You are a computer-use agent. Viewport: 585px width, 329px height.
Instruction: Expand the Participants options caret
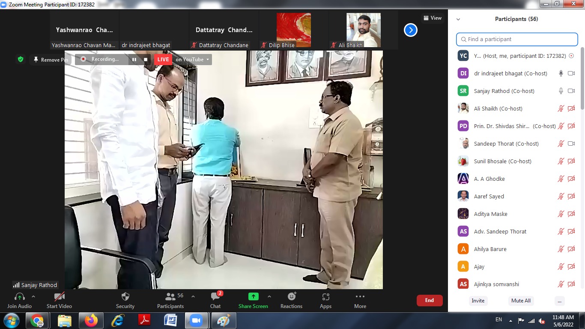point(193,296)
